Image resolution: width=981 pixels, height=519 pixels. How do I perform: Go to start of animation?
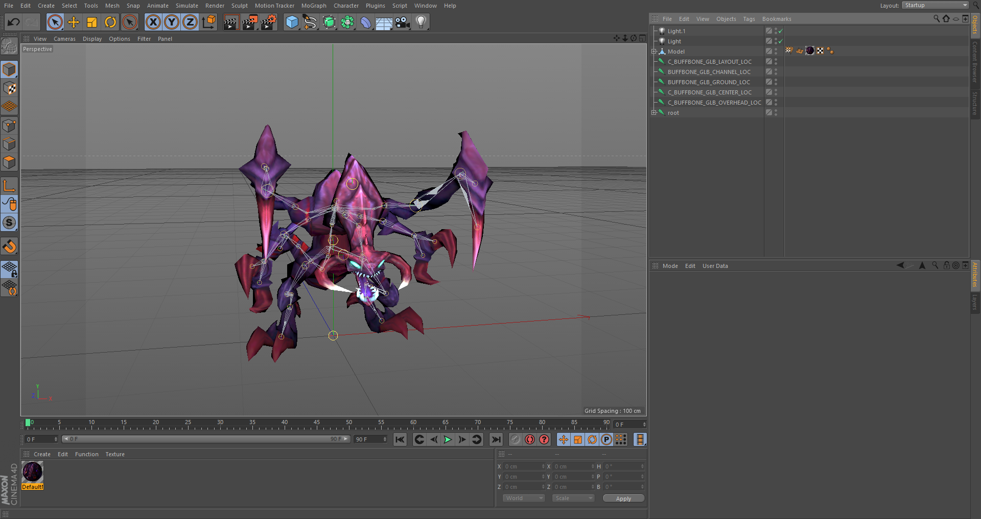click(x=400, y=439)
